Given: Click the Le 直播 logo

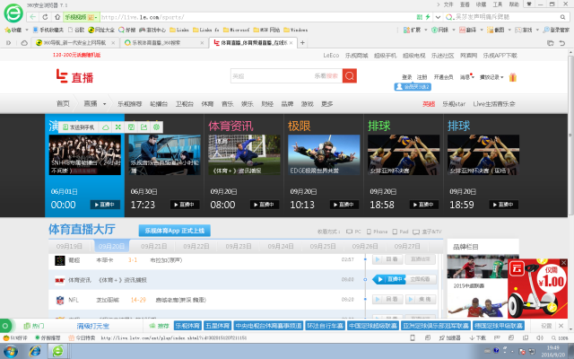Looking at the screenshot, I should point(74,76).
